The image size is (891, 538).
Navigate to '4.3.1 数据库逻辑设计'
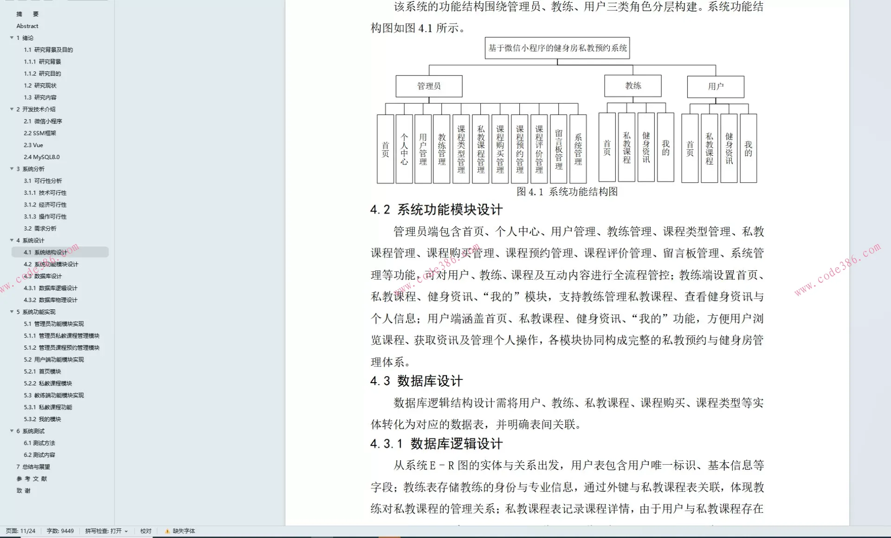(51, 288)
